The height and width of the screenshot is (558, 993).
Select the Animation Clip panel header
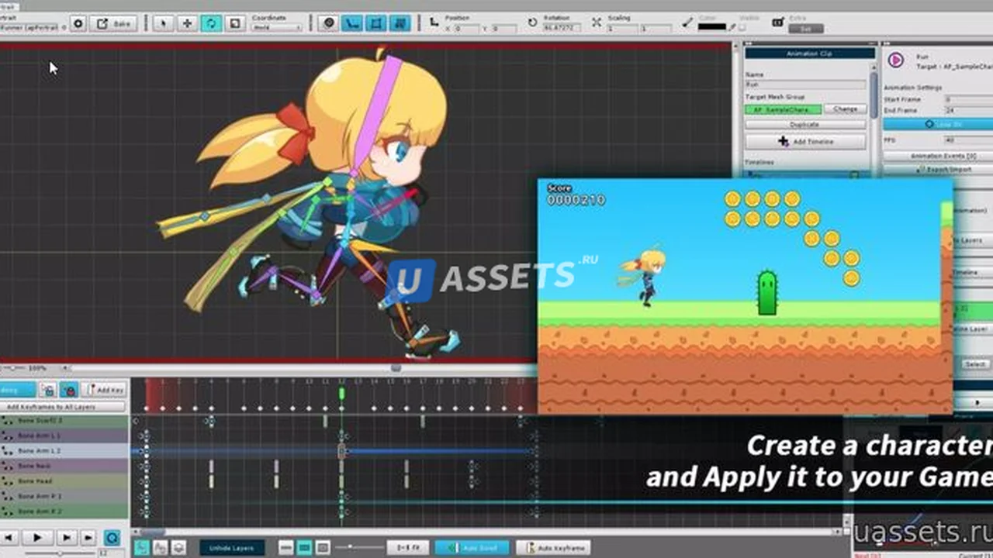pyautogui.click(x=809, y=53)
